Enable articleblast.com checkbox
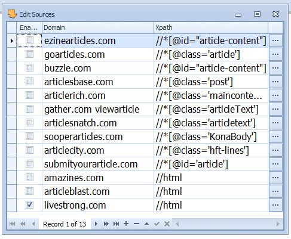The width and height of the screenshot is (291, 239). pyautogui.click(x=29, y=191)
